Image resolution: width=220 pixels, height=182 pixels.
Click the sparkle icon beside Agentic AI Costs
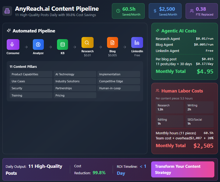tap(158, 31)
